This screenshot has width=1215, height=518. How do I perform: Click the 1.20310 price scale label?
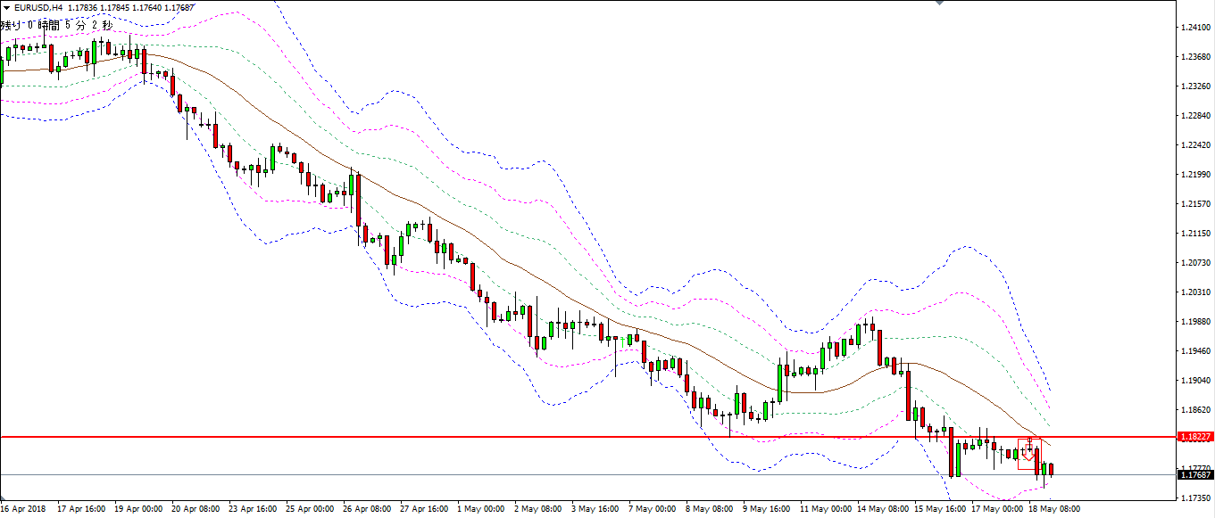click(x=1194, y=292)
